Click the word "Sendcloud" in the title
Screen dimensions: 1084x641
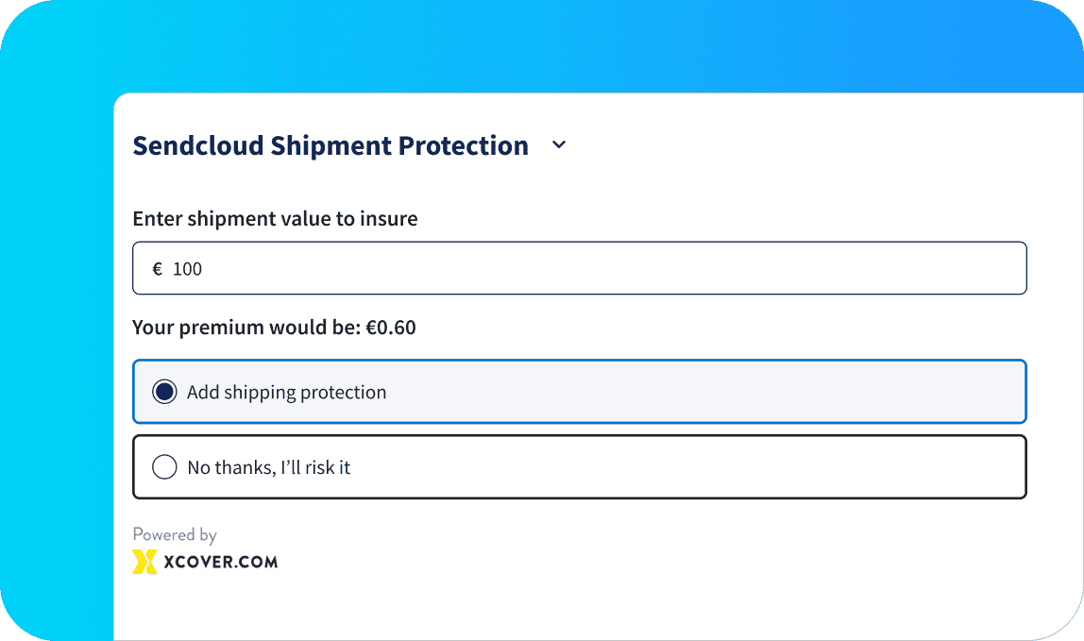pyautogui.click(x=197, y=145)
